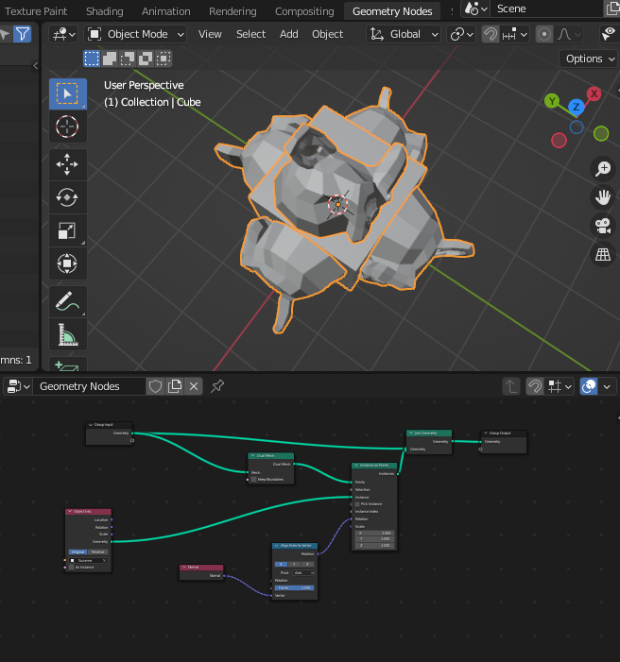620x662 pixels.
Task: Enable proportional editing in viewport header
Action: click(544, 34)
